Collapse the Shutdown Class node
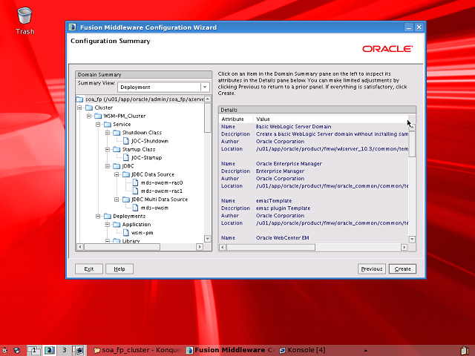Screen dimensions: 475x356 click(107, 133)
